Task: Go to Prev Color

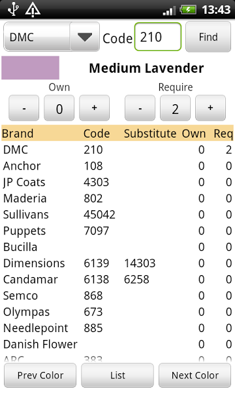Action: (x=40, y=375)
